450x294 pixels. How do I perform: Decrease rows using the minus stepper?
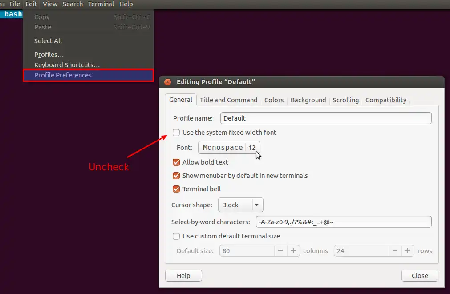pos(395,250)
